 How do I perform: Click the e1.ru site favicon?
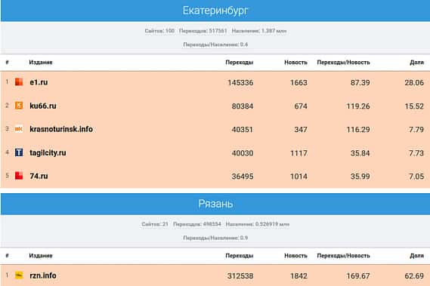pyautogui.click(x=19, y=82)
